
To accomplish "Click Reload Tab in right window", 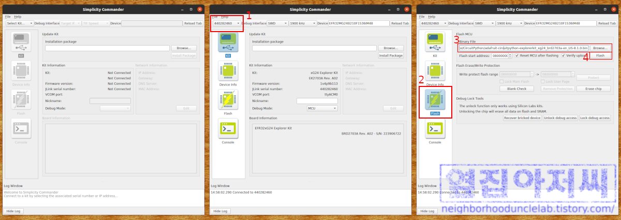I will pos(607,23).
